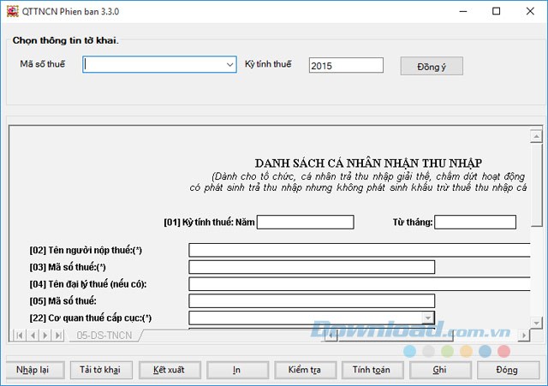Print the form using the In button
The height and width of the screenshot is (386, 548).
pyautogui.click(x=236, y=370)
